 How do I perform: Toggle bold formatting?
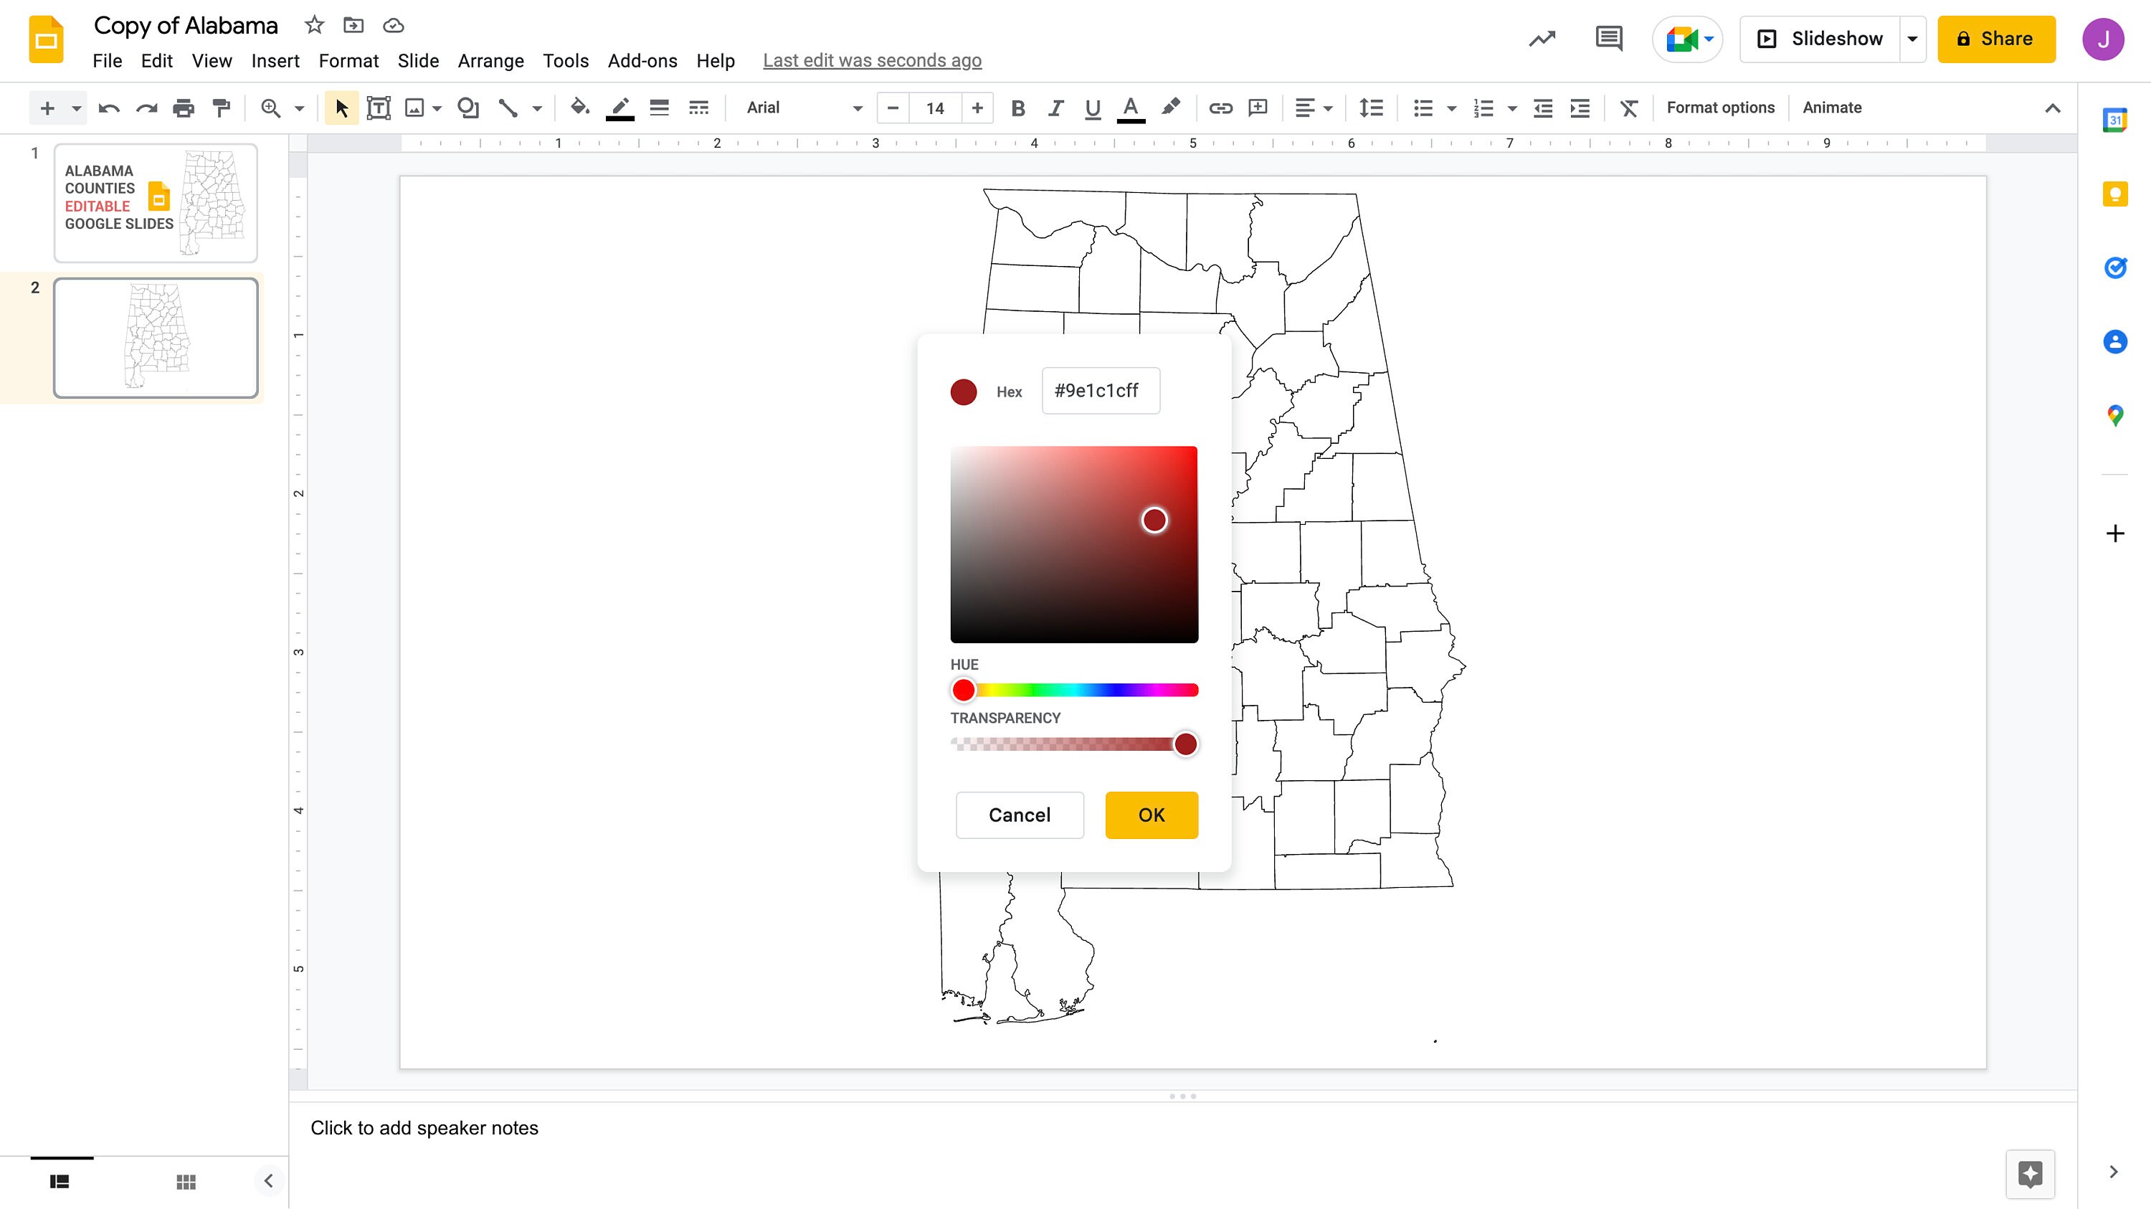1018,108
